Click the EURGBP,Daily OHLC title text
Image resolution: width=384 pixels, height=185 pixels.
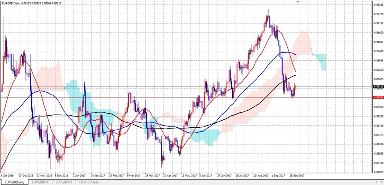coord(31,3)
